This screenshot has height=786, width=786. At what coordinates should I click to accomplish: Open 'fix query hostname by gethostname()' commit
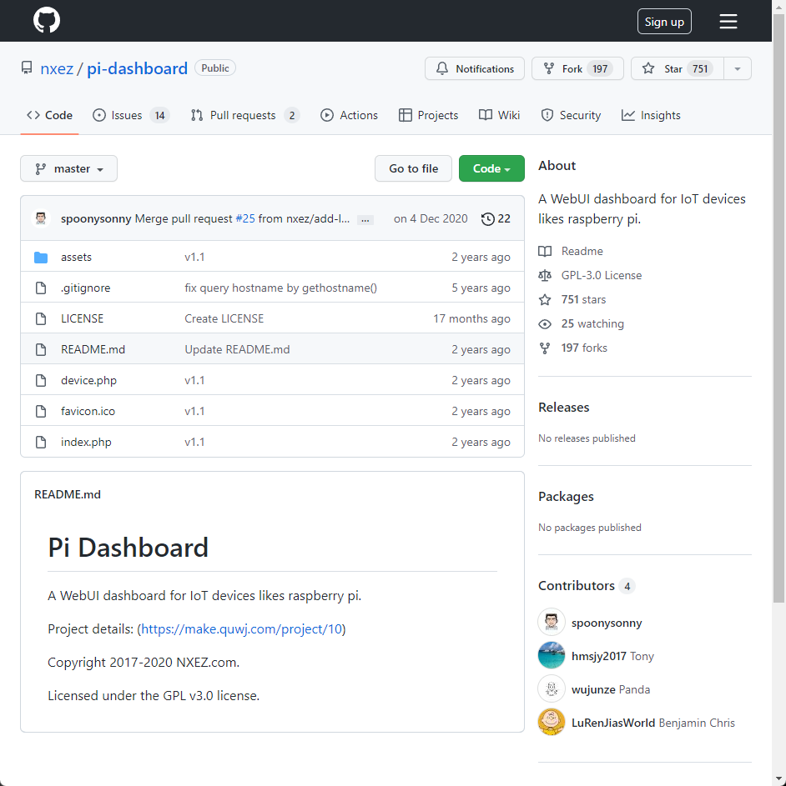(280, 288)
